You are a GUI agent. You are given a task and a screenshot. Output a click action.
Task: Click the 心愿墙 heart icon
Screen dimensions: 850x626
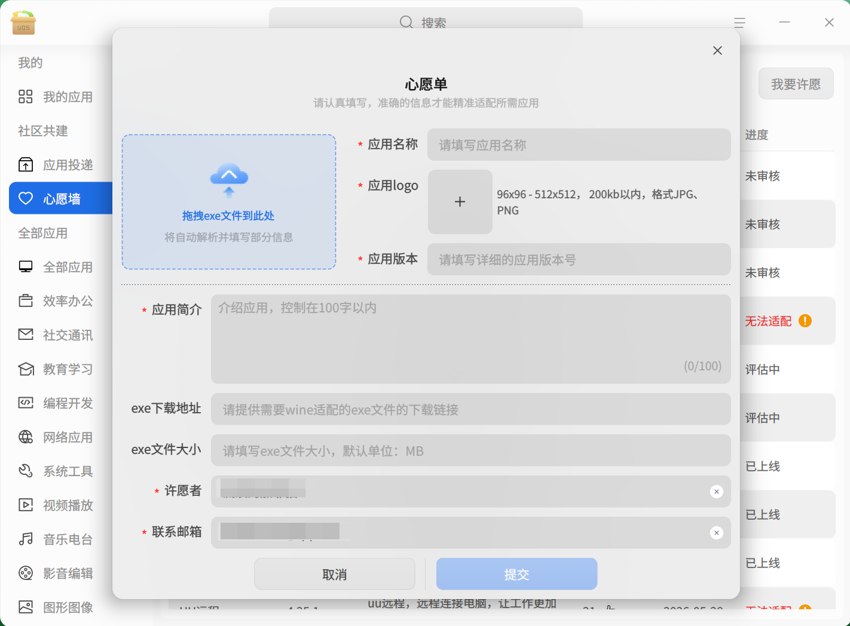[26, 198]
